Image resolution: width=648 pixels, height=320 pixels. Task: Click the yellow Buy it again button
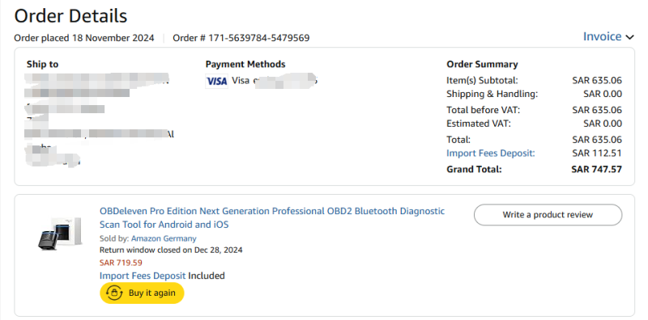coord(142,293)
